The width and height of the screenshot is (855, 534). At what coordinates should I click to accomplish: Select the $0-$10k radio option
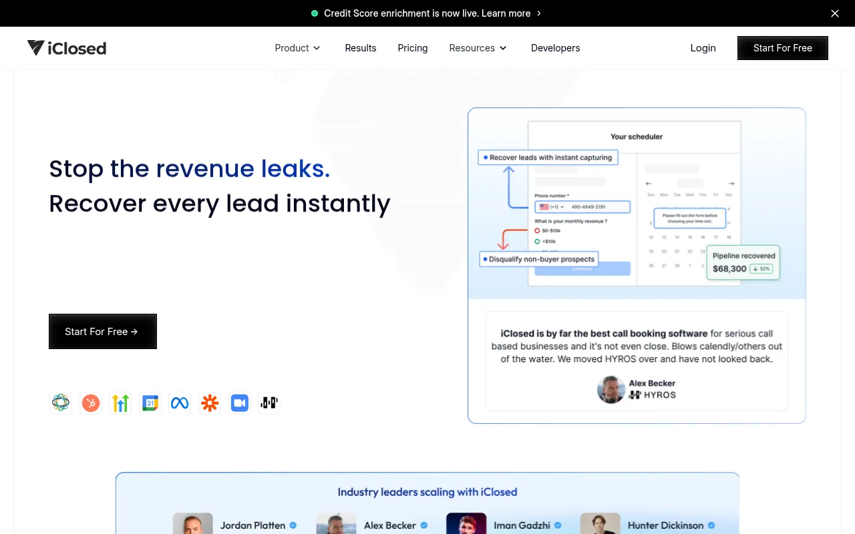coord(537,230)
